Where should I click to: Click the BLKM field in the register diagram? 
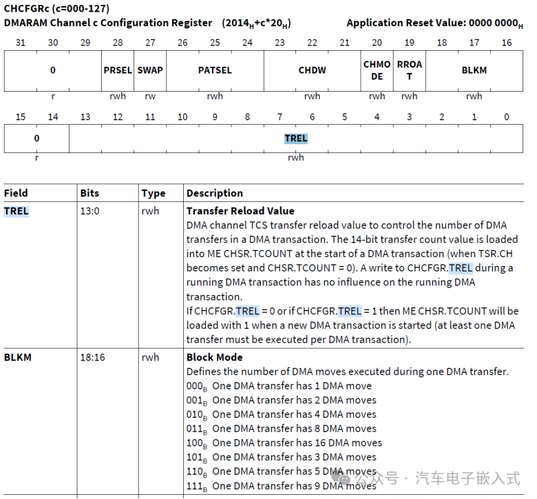coord(474,70)
